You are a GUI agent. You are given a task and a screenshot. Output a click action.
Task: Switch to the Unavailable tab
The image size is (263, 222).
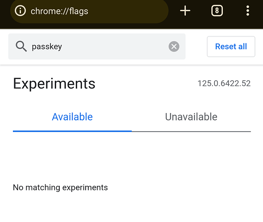coord(191,117)
